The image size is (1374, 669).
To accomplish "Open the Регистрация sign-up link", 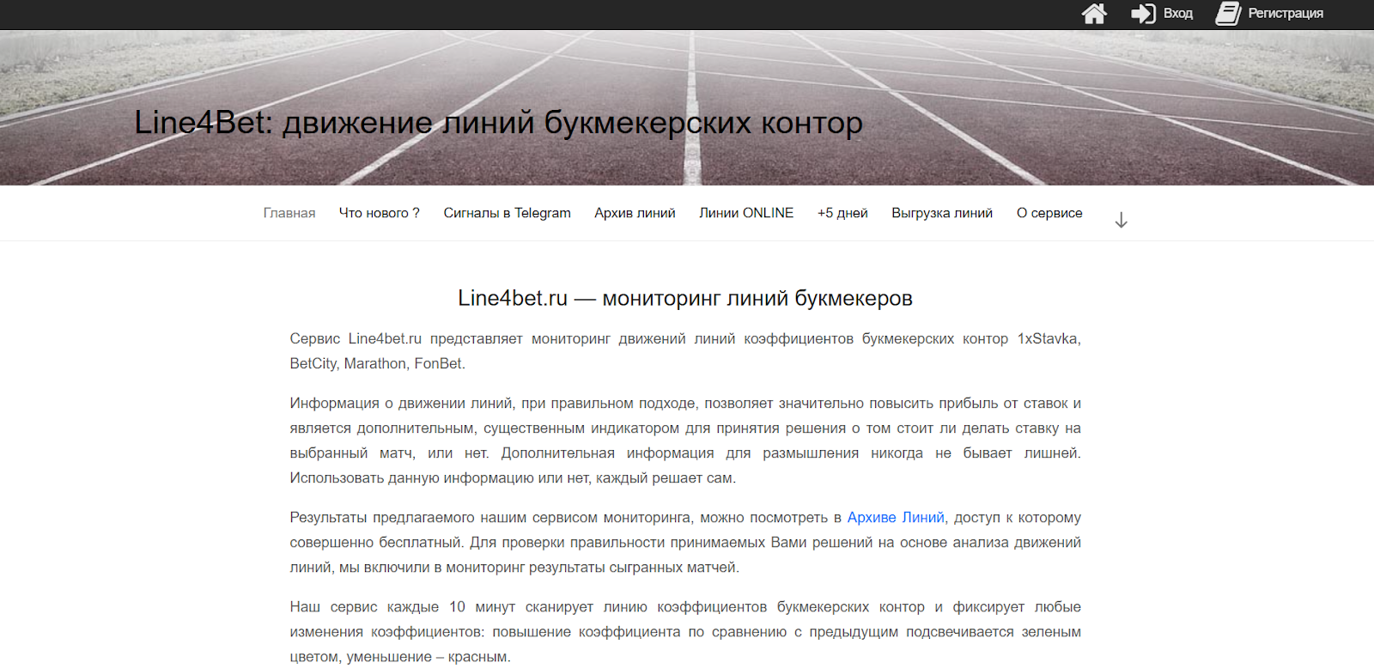I will (x=1285, y=14).
